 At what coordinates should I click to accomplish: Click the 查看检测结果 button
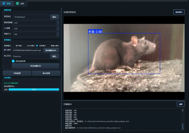[35, 66]
